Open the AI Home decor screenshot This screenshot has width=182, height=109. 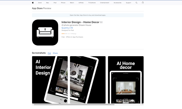126,80
